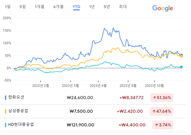Choose the 1년 range tab
Image resolution: width=191 pixels, height=135 pixels.
(x=92, y=7)
